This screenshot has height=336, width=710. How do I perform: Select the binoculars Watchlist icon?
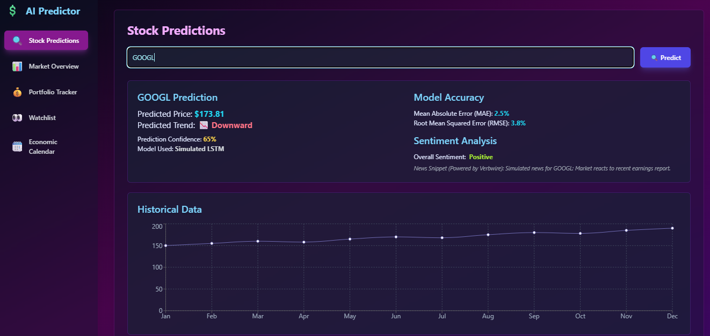coord(17,117)
